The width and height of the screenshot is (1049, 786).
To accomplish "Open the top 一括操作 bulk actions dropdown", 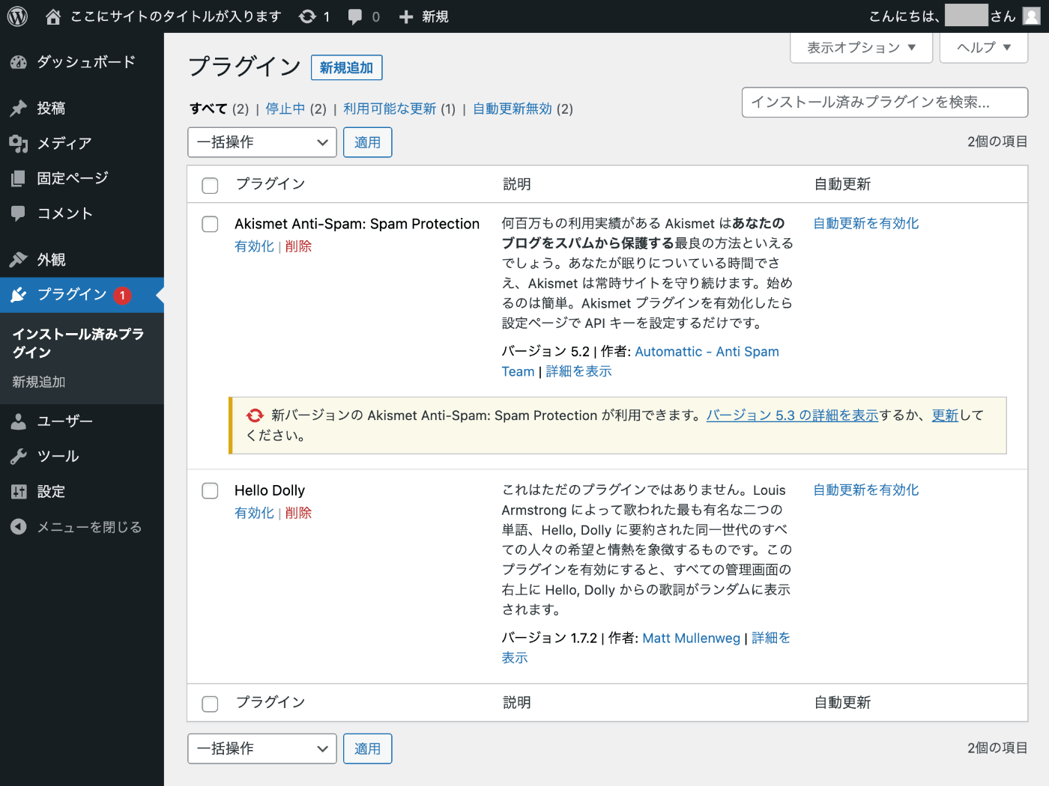I will (262, 142).
